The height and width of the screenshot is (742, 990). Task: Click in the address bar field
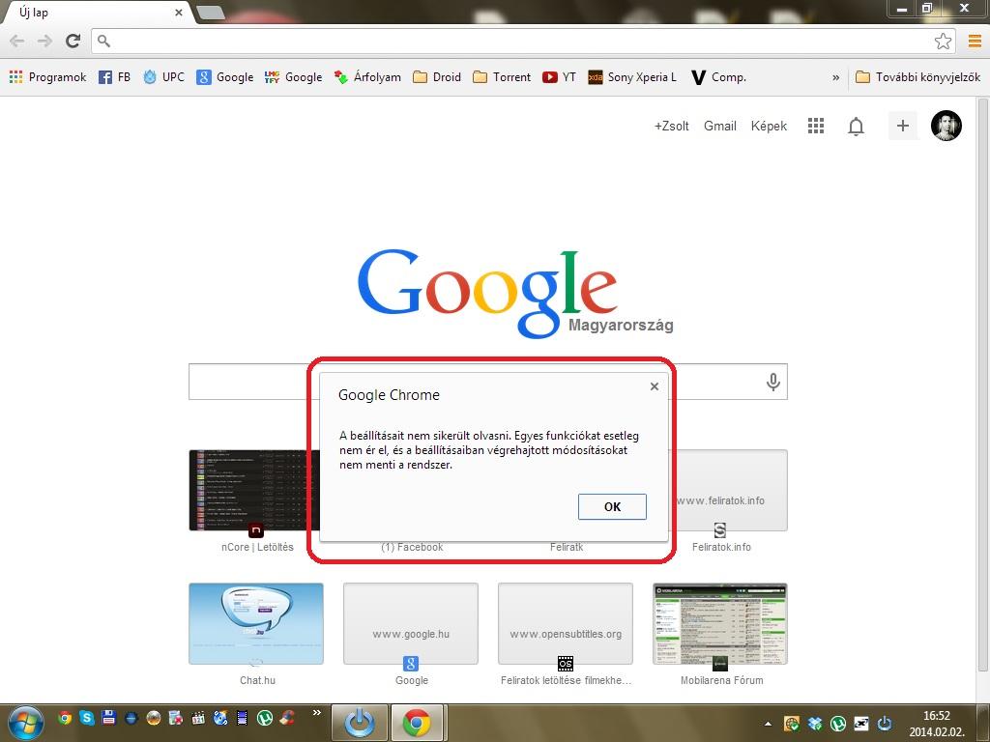pos(523,41)
